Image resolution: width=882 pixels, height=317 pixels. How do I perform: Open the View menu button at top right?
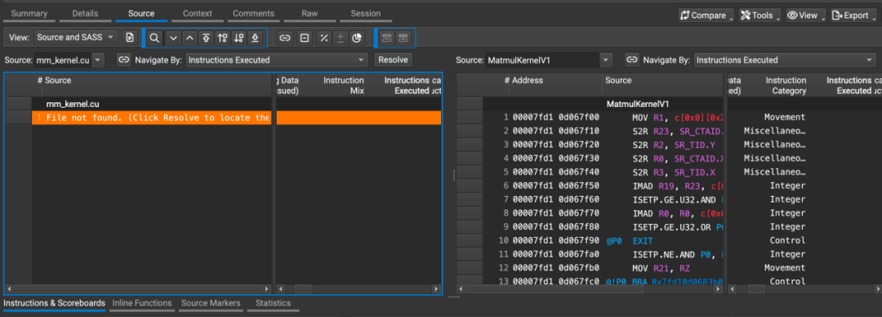click(x=806, y=16)
